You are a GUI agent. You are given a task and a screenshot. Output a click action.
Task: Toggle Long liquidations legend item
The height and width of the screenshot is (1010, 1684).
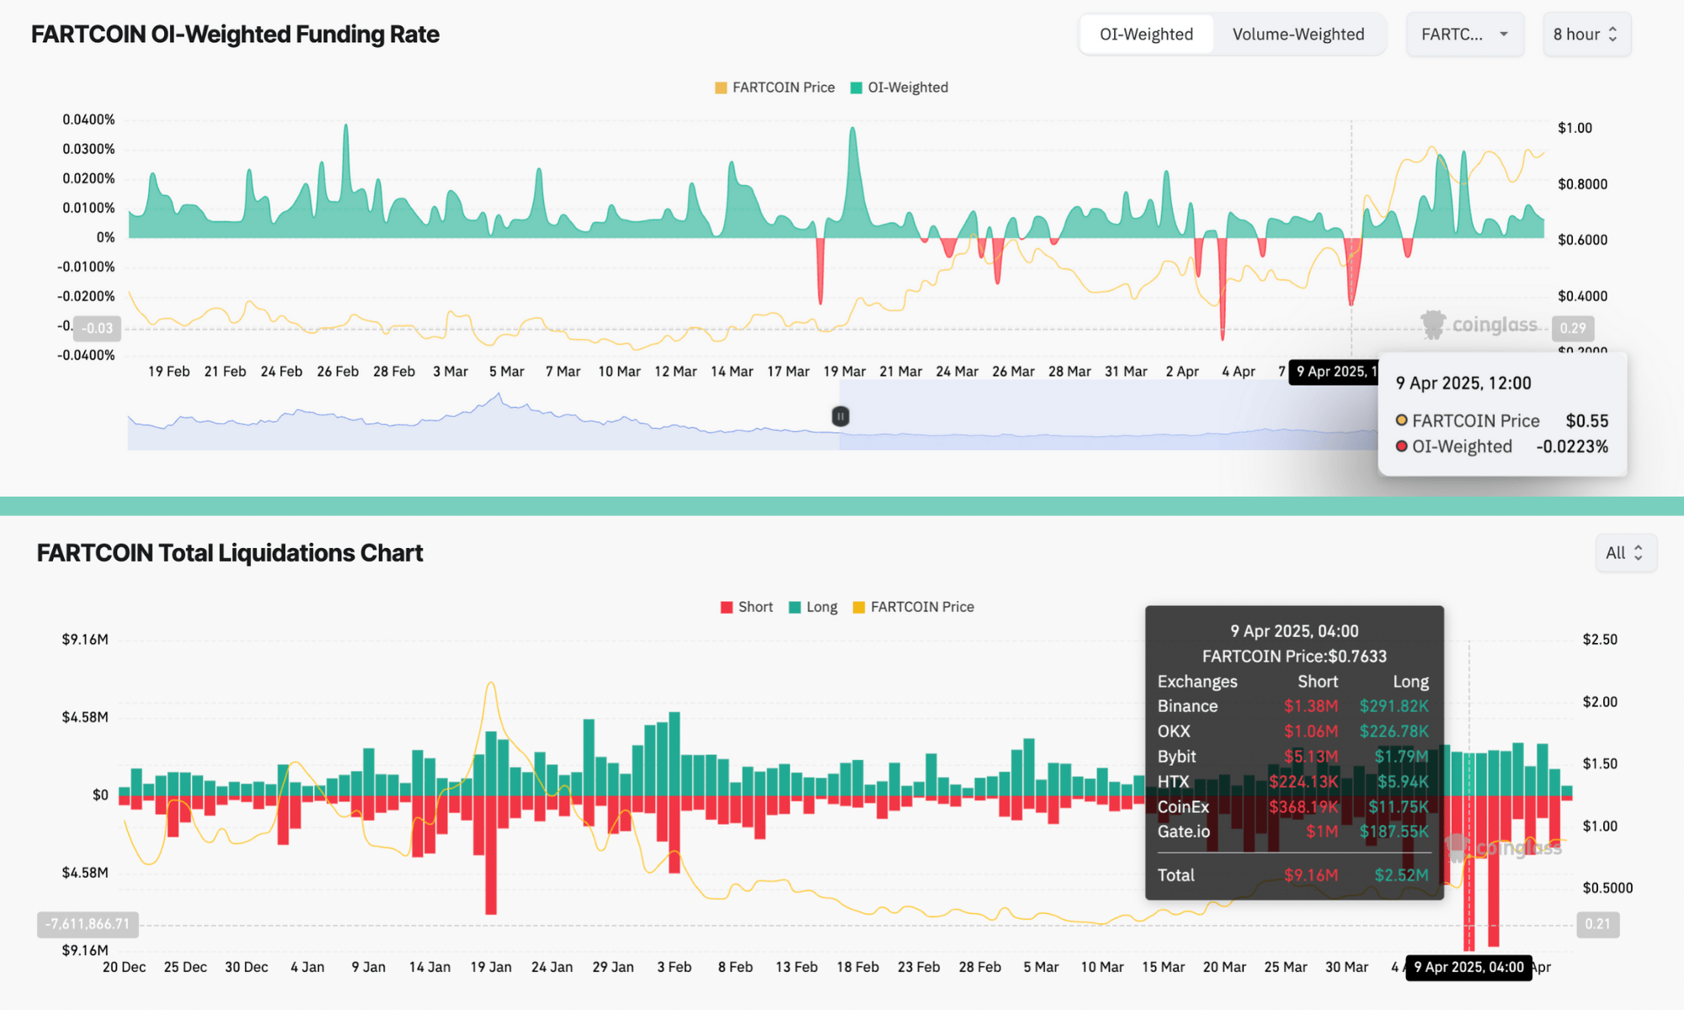(821, 607)
